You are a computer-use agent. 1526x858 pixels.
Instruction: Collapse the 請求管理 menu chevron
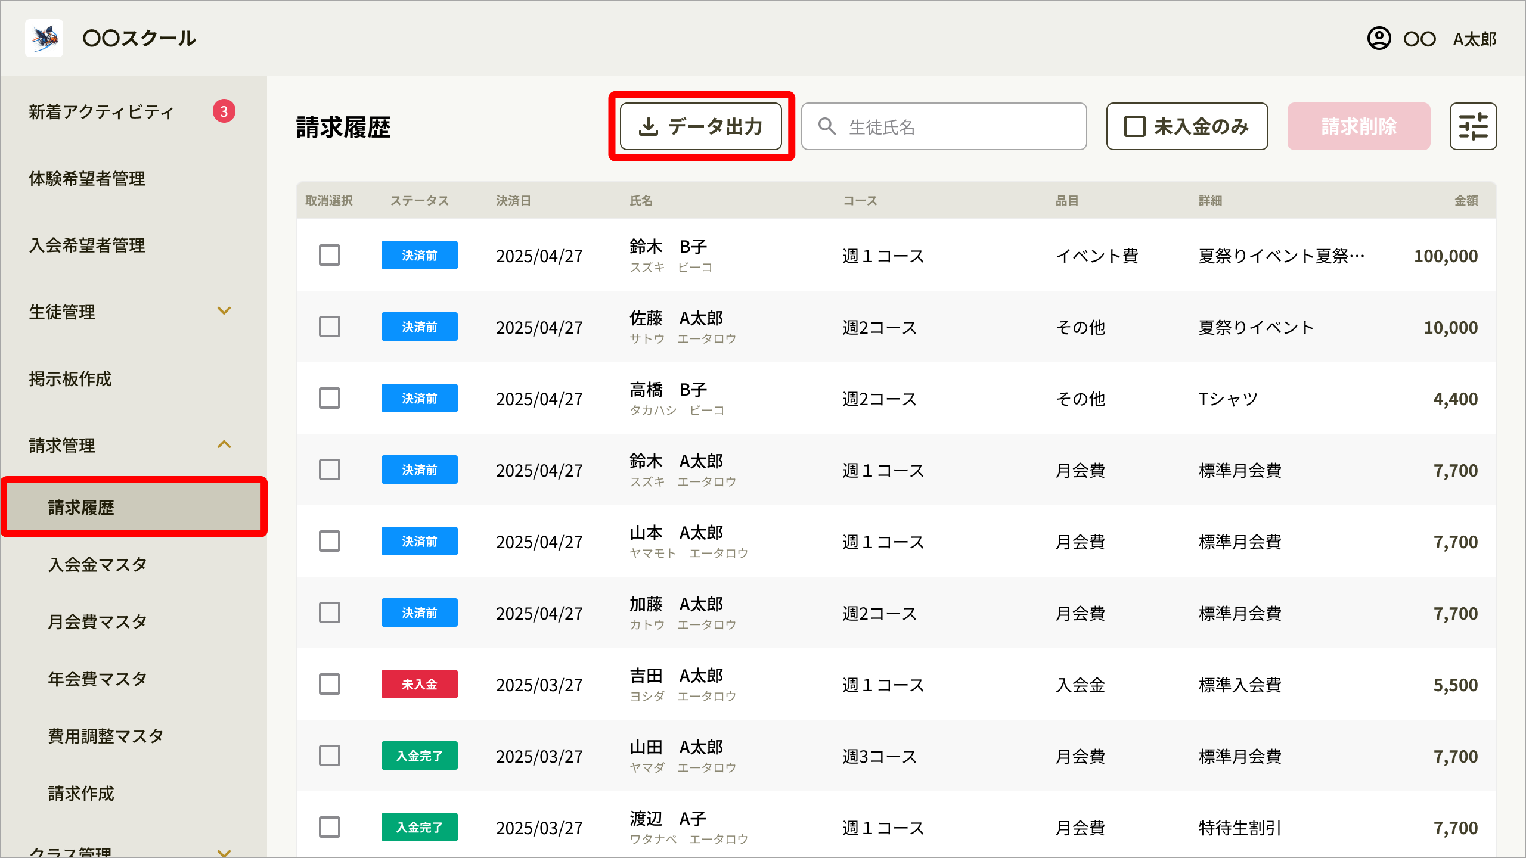[x=224, y=444]
